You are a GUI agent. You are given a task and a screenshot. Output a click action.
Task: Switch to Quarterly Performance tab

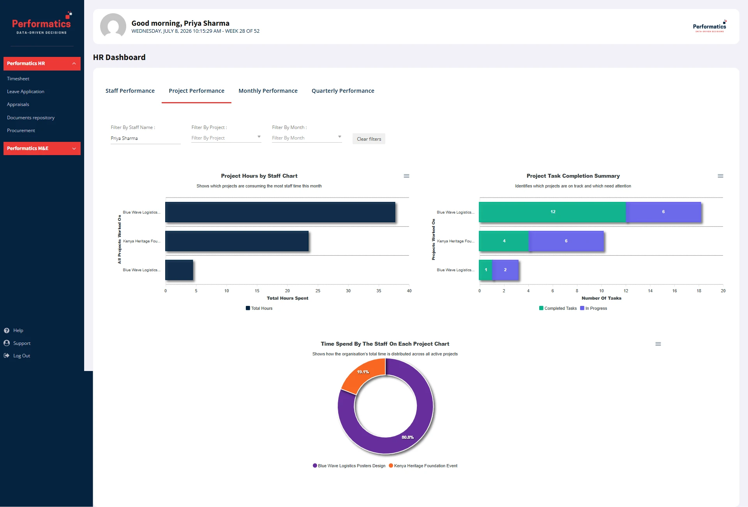coord(343,91)
